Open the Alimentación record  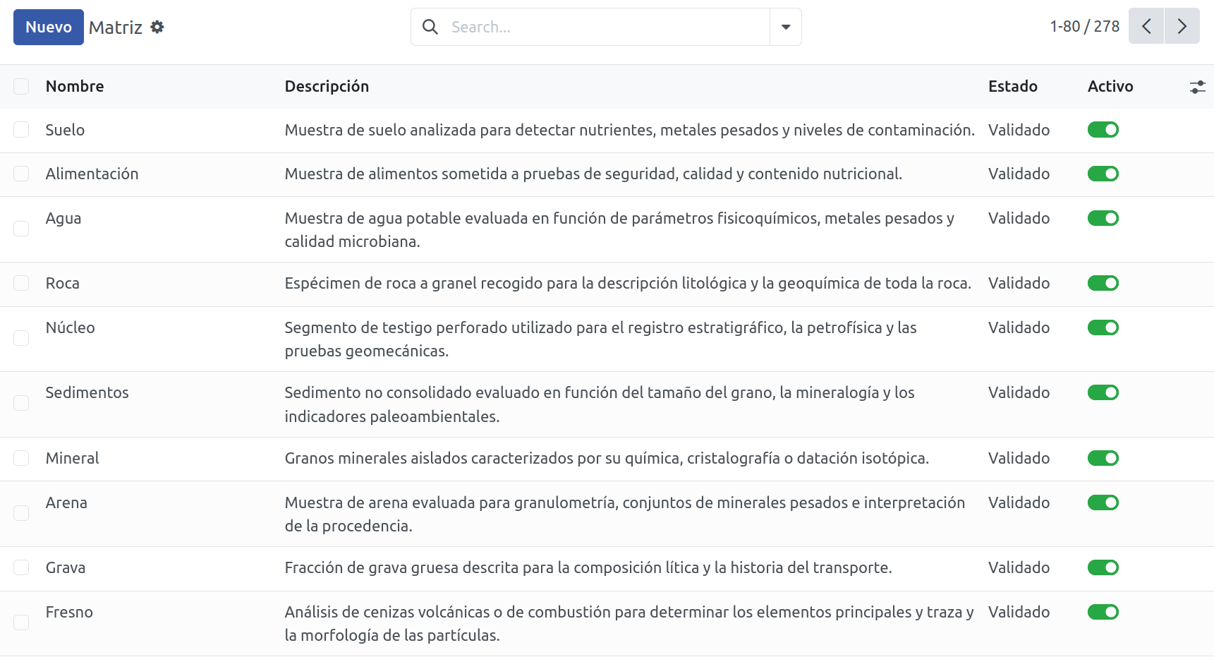92,174
